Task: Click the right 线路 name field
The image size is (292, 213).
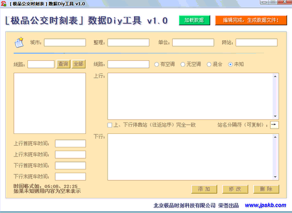Action: pos(129,64)
